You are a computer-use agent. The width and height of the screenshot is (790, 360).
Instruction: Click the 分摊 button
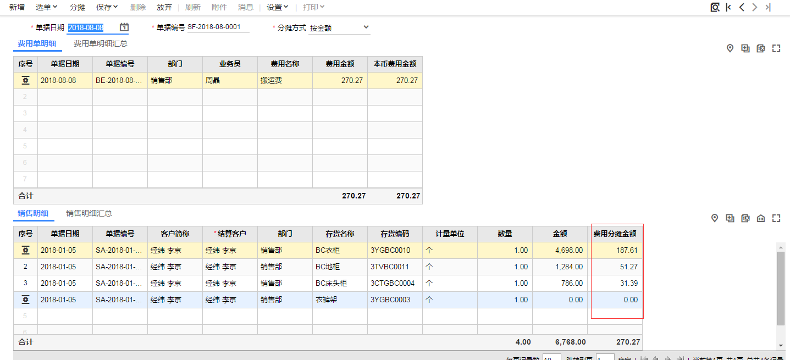tap(78, 7)
